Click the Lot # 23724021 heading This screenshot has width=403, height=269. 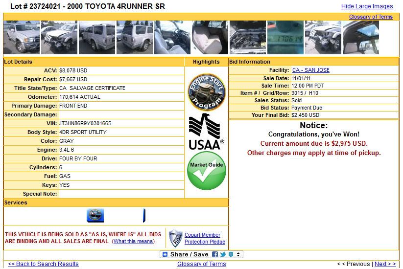point(88,6)
